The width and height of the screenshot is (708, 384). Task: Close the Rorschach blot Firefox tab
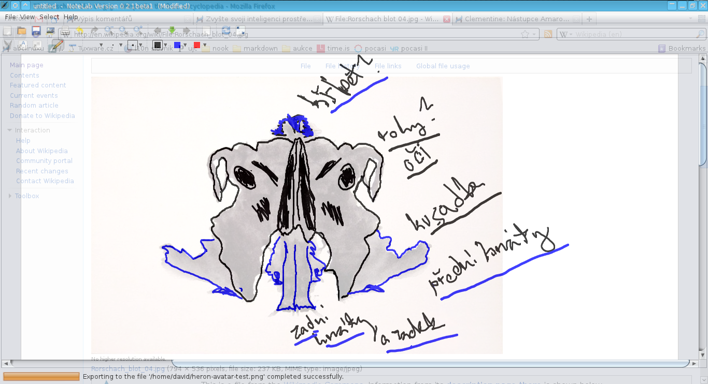[447, 19]
